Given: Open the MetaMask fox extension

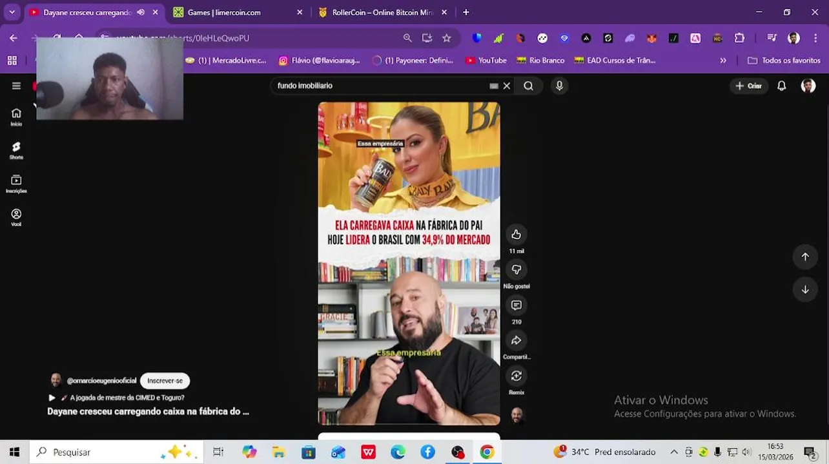Looking at the screenshot, I should pyautogui.click(x=652, y=38).
